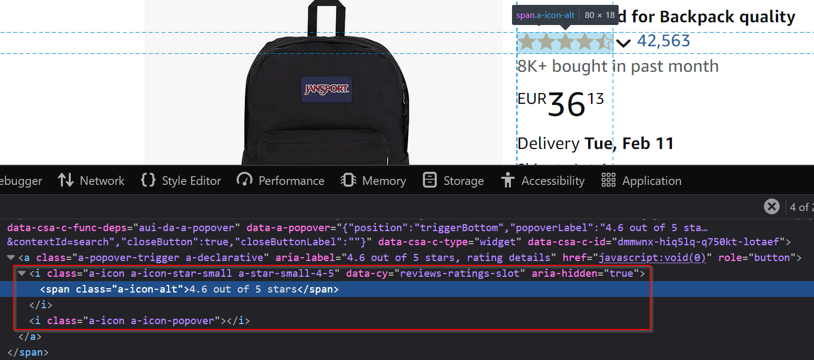The height and width of the screenshot is (360, 814).
Task: Collapse the a-popover-trigger anchor node
Action: tap(12, 258)
